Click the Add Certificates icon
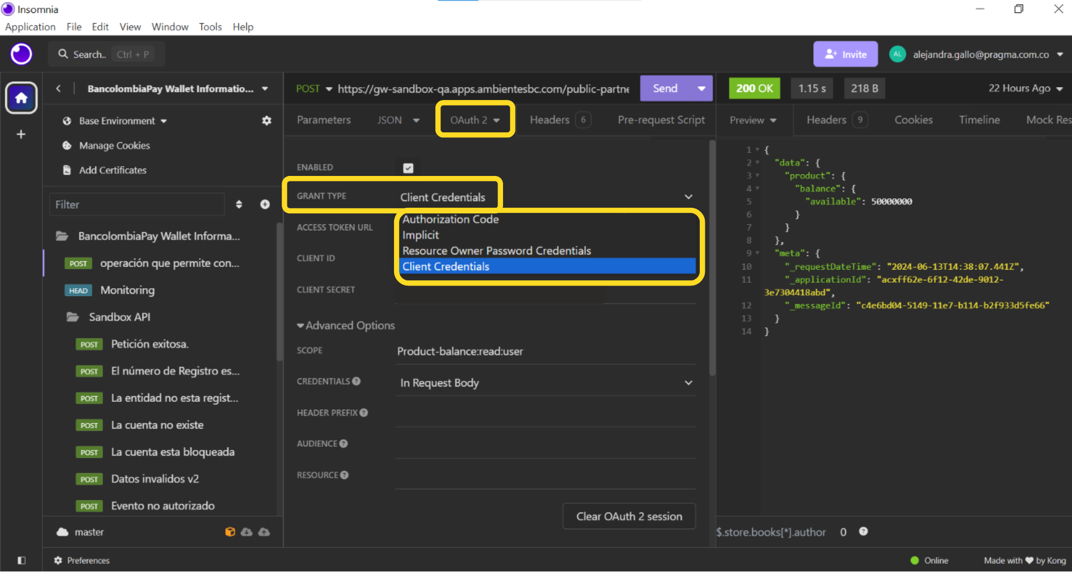The width and height of the screenshot is (1072, 572). tap(67, 170)
